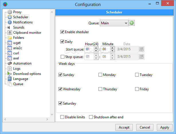Maximize the Configuration window

pos(157,3)
